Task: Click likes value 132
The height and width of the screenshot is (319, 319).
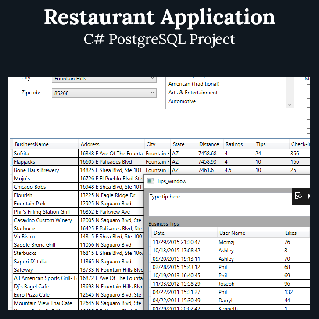Action: [x=296, y=292]
